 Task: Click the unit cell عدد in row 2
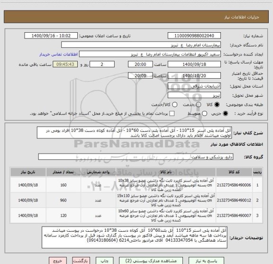click(x=99, y=200)
